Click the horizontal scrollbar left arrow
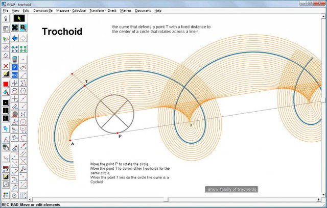The image size is (327, 208). tap(30, 199)
